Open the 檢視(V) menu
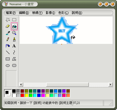 tap(37, 13)
